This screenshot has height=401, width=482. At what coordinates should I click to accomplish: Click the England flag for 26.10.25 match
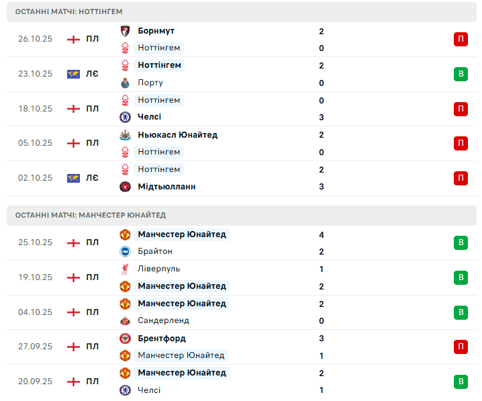point(73,39)
